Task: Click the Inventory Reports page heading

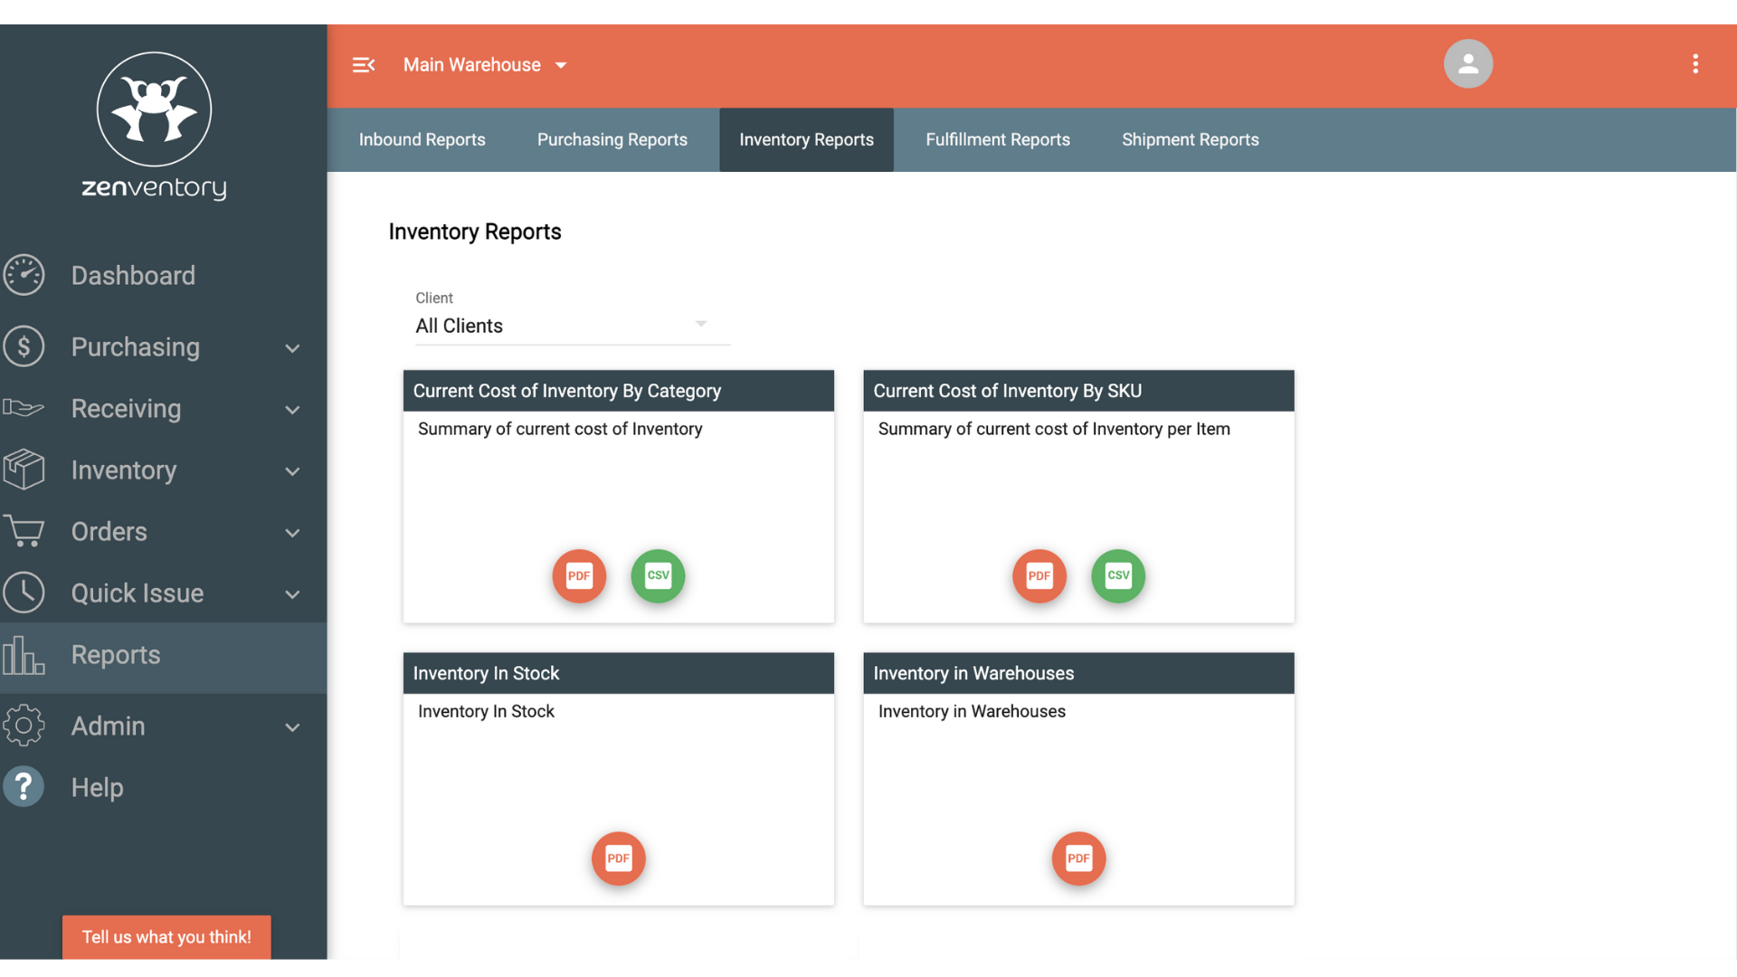Action: [475, 232]
